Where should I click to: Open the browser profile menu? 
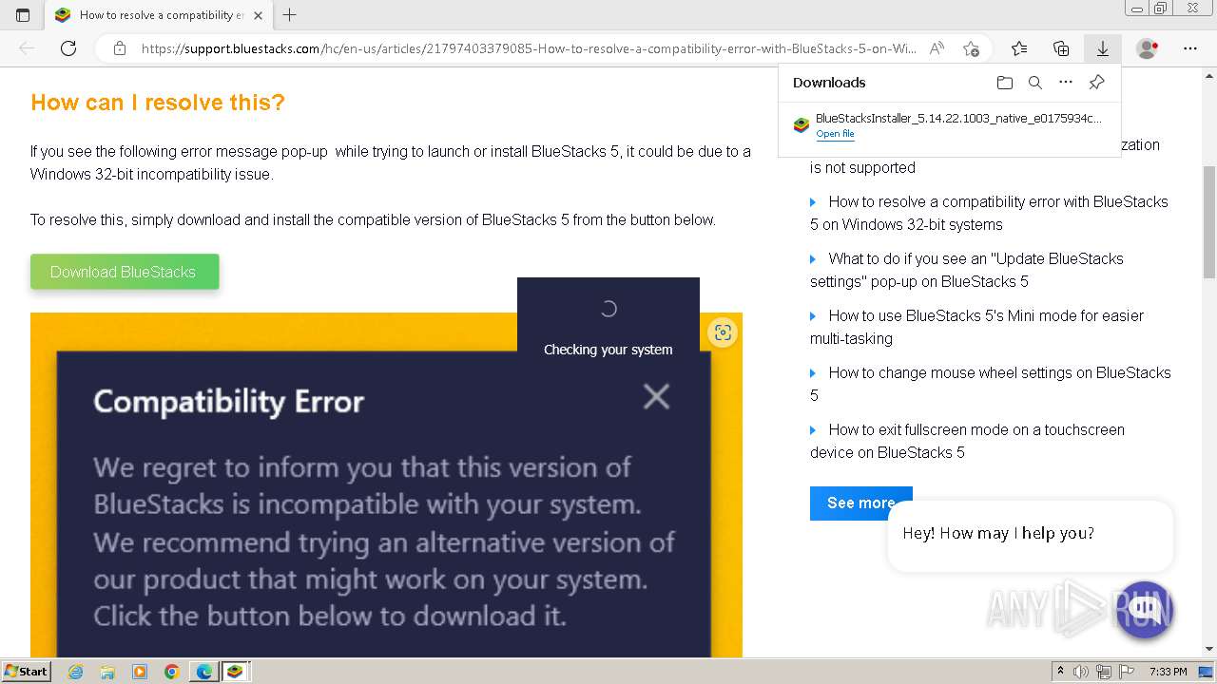(x=1148, y=48)
